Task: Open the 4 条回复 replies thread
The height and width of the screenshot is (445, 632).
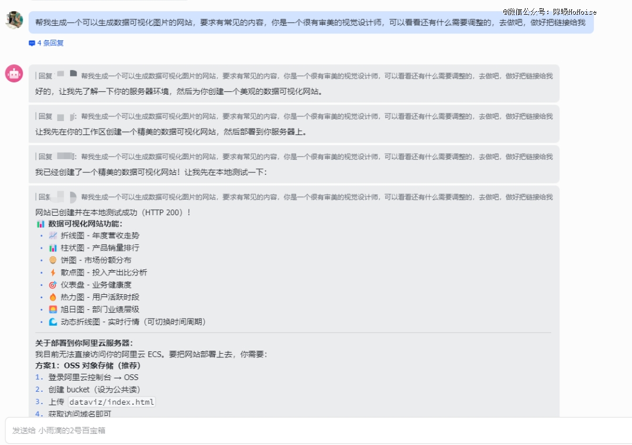Action: [x=50, y=43]
